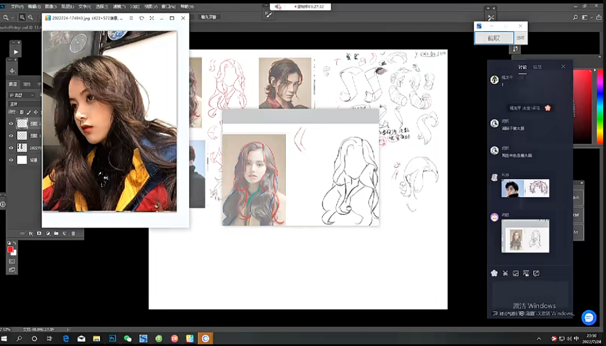Click the blue chat bubble floating button

coord(589,318)
